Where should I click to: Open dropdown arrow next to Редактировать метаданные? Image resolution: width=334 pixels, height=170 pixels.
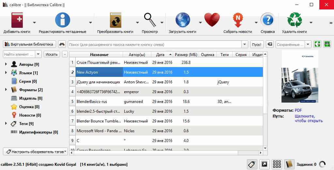click(x=90, y=22)
